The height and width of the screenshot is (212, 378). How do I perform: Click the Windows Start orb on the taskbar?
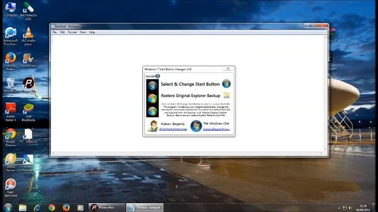coord(8,207)
